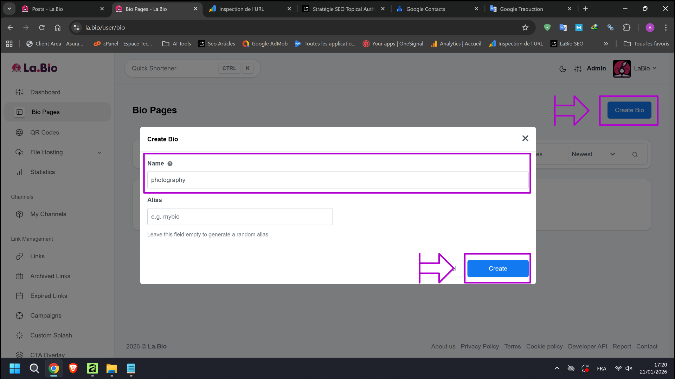Image resolution: width=675 pixels, height=379 pixels.
Task: Open the tab search chevron button
Action: coord(9,9)
